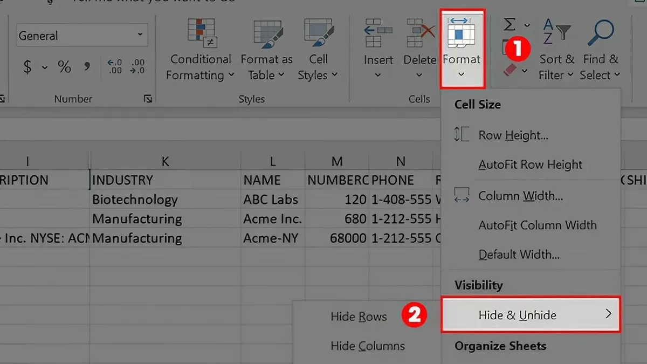Click the Delete cells icon
This screenshot has height=364, width=647.
tap(419, 32)
